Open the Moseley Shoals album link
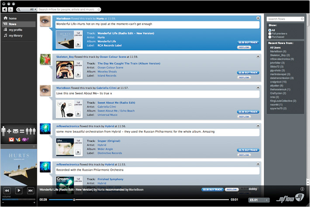The width and height of the screenshot is (310, 207). click(110, 72)
